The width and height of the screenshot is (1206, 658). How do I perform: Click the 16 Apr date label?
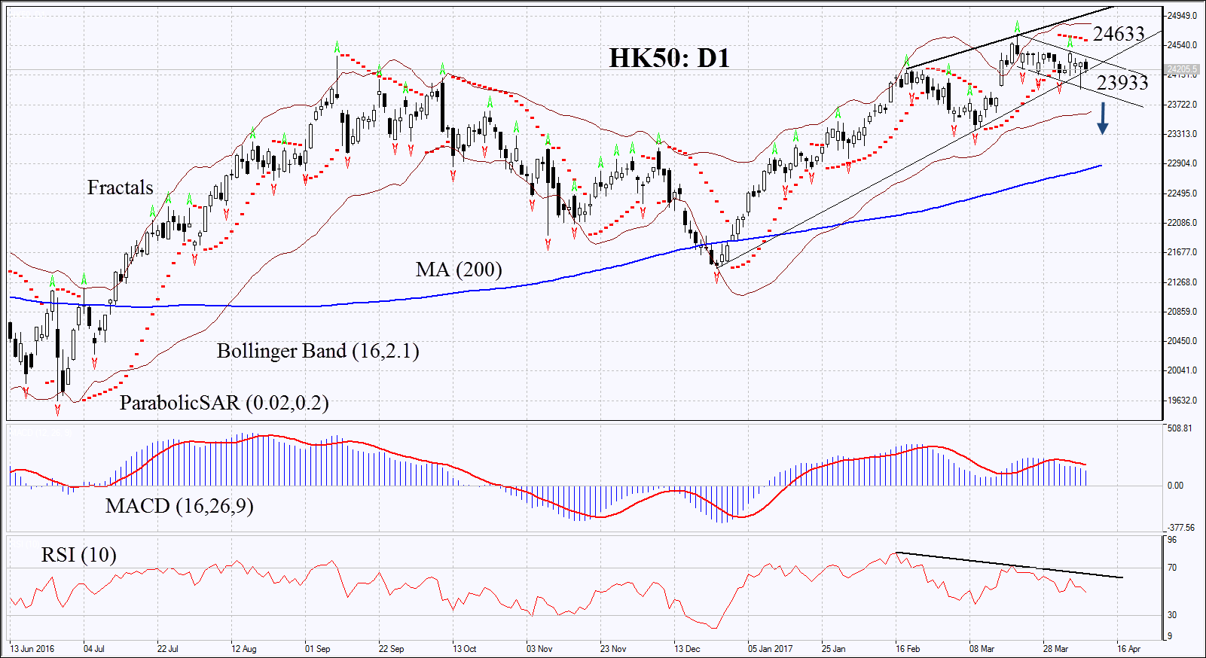click(x=1128, y=649)
